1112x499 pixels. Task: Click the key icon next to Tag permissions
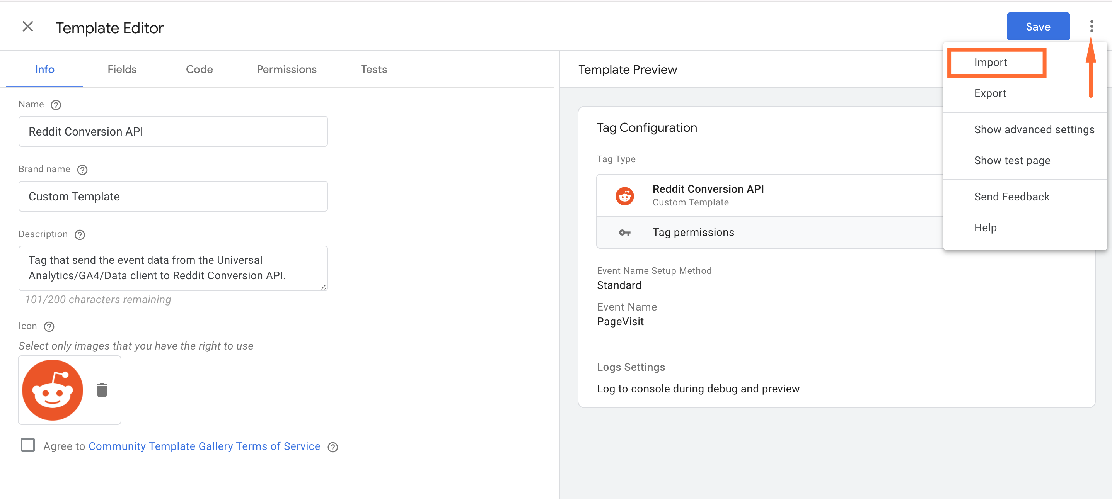(625, 233)
